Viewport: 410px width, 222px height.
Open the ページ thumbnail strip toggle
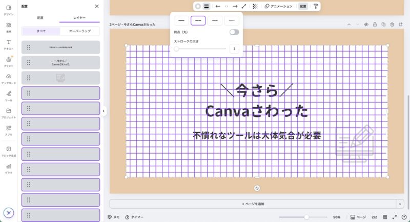pyautogui.click(x=358, y=217)
